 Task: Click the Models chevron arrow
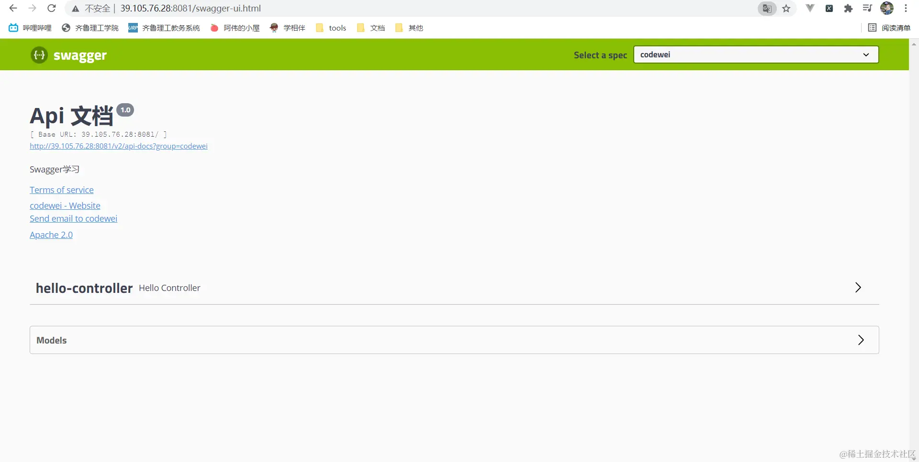861,340
